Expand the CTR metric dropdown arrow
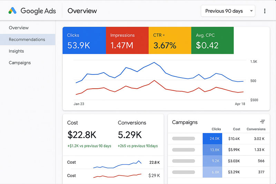 tap(164, 35)
